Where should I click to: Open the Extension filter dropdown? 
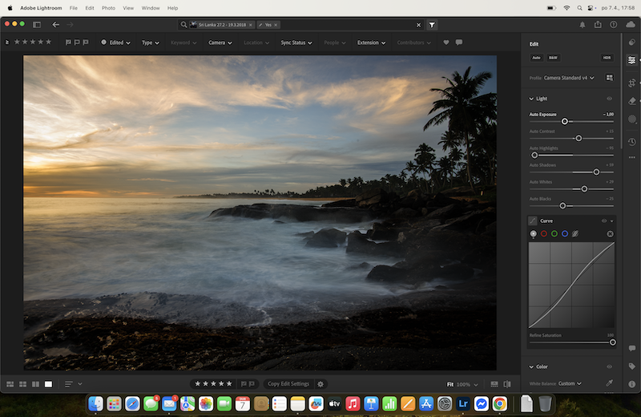(371, 43)
